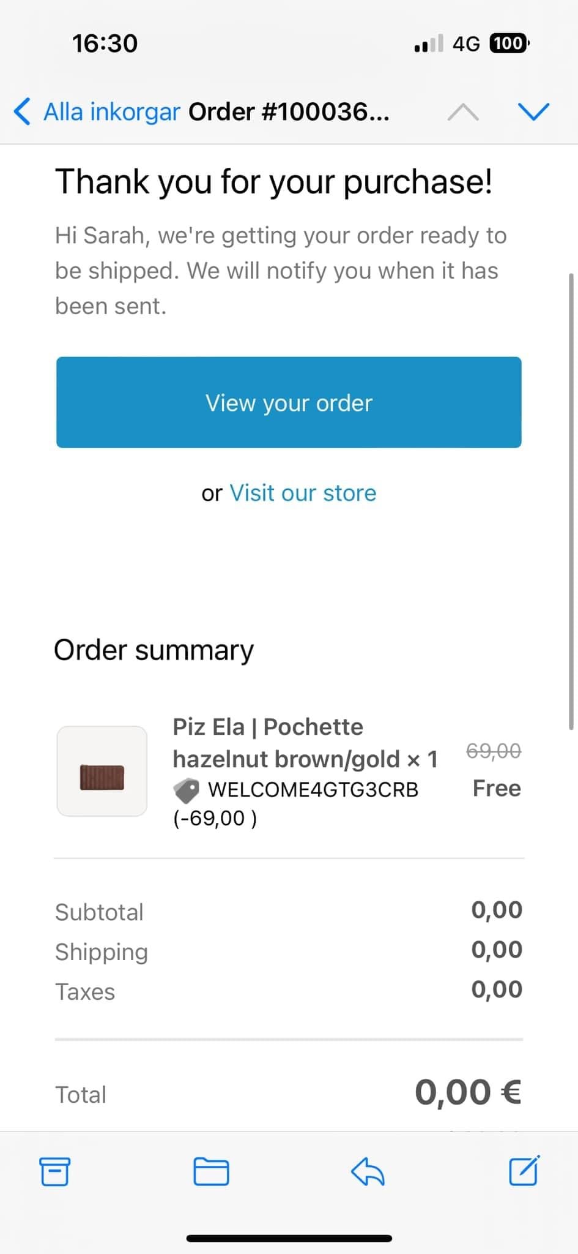
Task: Tap the back chevron arrow
Action: pyautogui.click(x=22, y=111)
